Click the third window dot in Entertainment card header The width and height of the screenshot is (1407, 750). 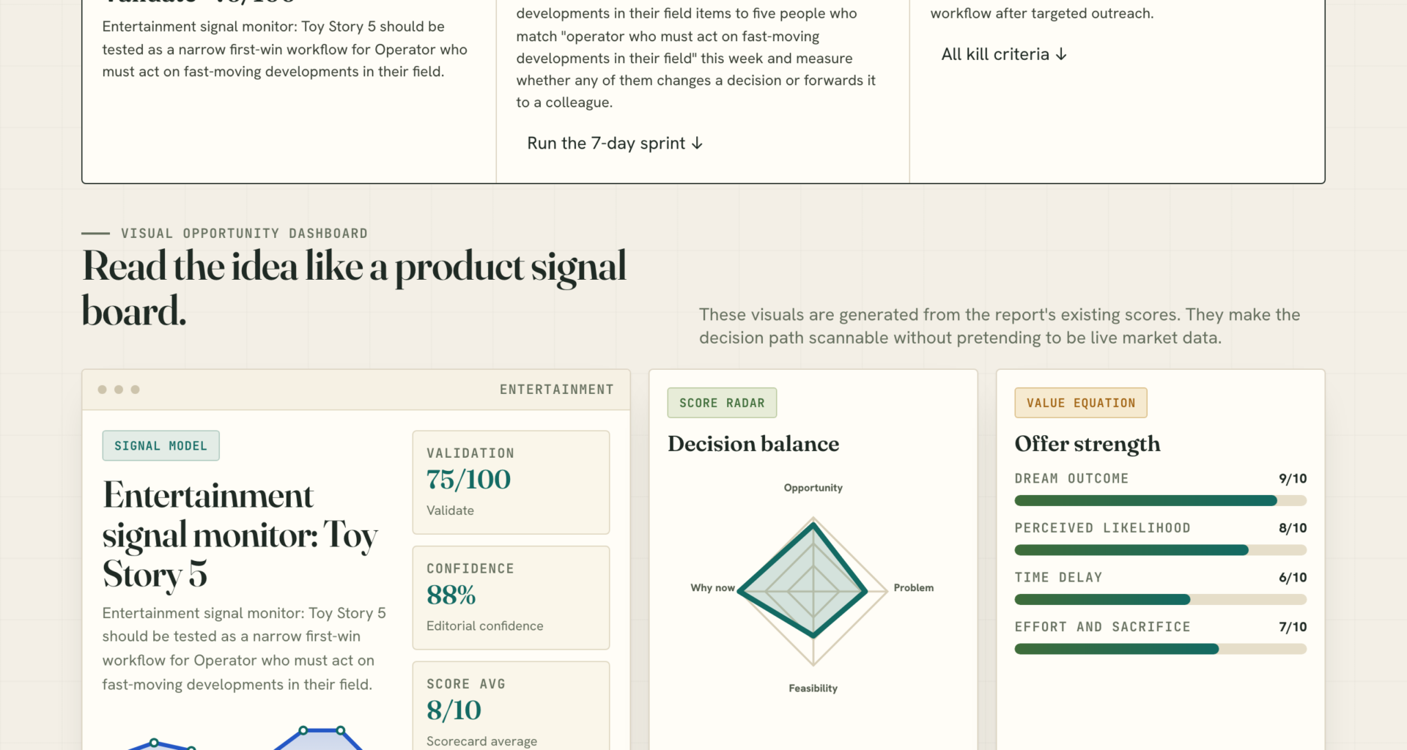(x=135, y=390)
